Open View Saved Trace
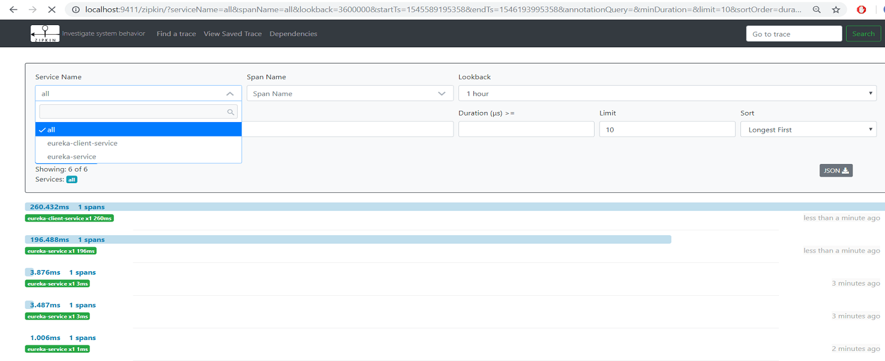Image resolution: width=885 pixels, height=361 pixels. click(232, 34)
